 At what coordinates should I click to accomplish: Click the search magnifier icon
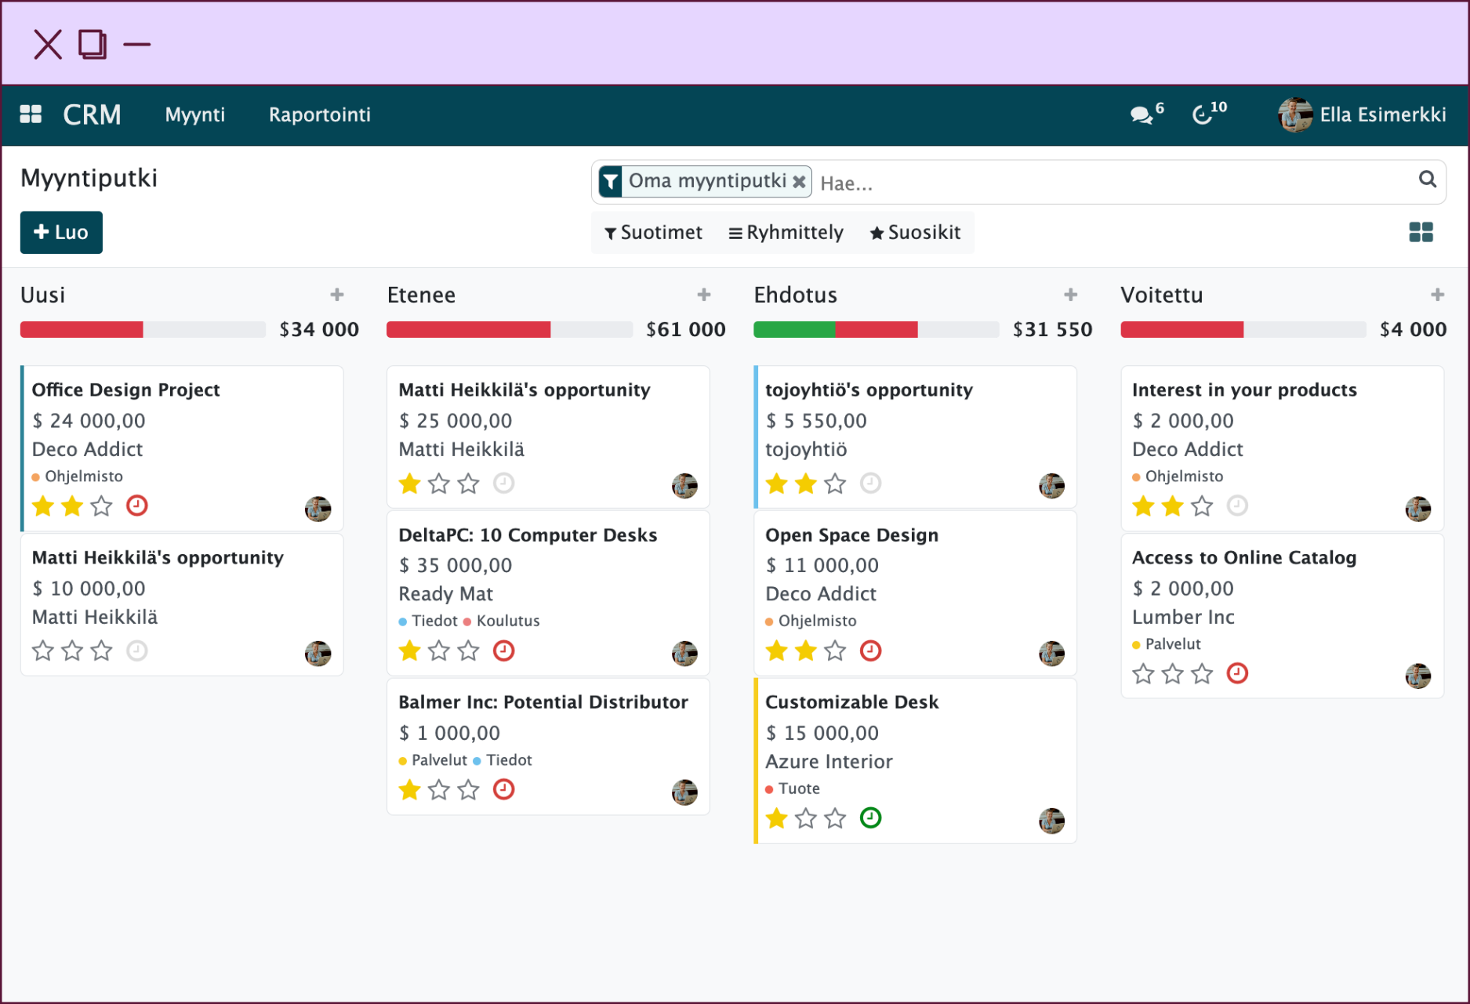click(x=1427, y=179)
